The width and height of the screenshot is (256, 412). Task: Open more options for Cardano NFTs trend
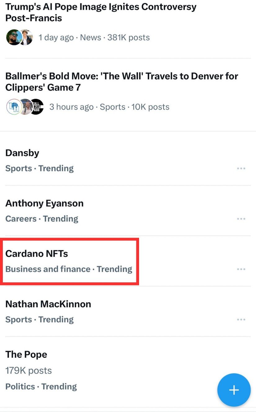click(x=241, y=269)
